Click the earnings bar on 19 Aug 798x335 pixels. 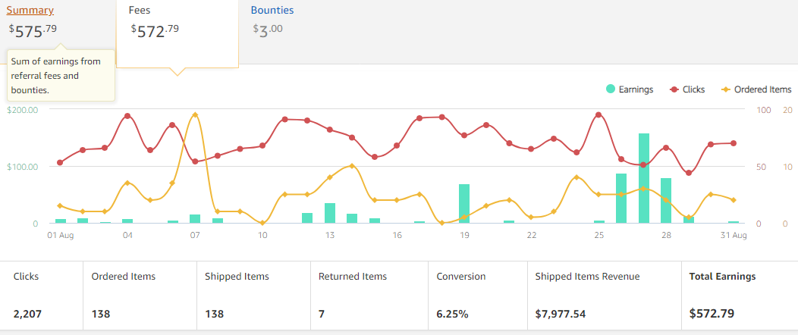coord(464,203)
